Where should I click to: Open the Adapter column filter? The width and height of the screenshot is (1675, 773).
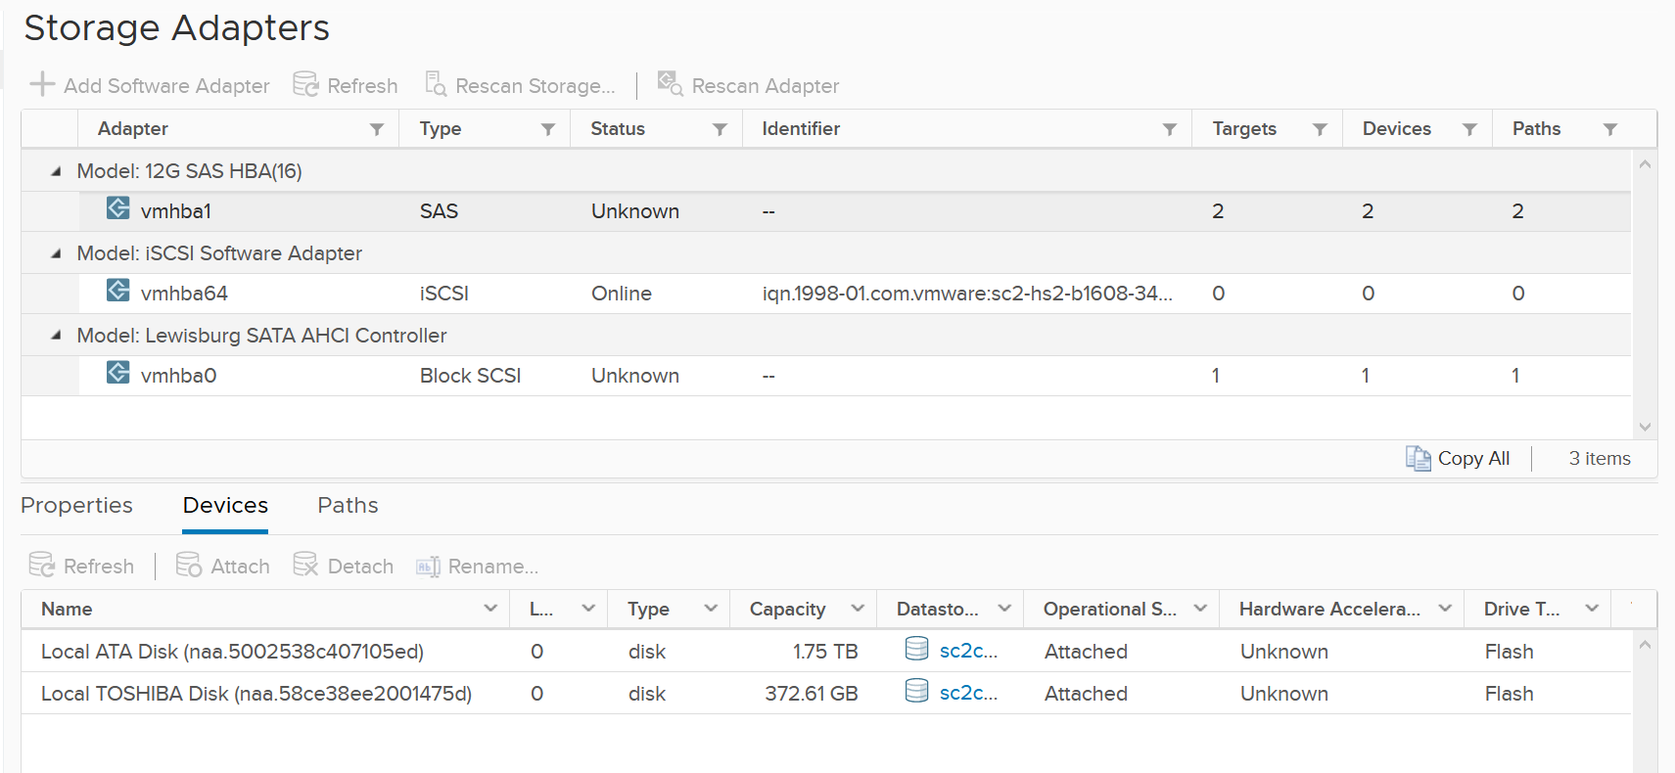click(x=377, y=129)
